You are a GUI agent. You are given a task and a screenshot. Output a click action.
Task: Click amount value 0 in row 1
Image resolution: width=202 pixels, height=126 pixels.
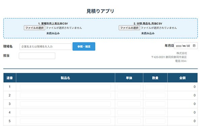click(195, 87)
